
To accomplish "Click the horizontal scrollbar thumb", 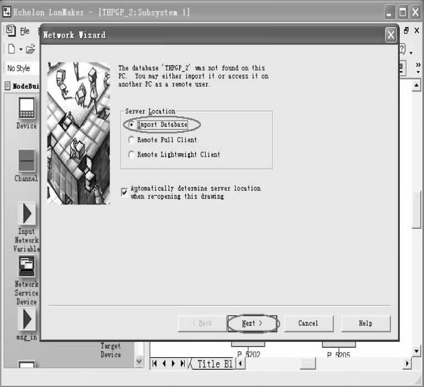I will click(308, 363).
